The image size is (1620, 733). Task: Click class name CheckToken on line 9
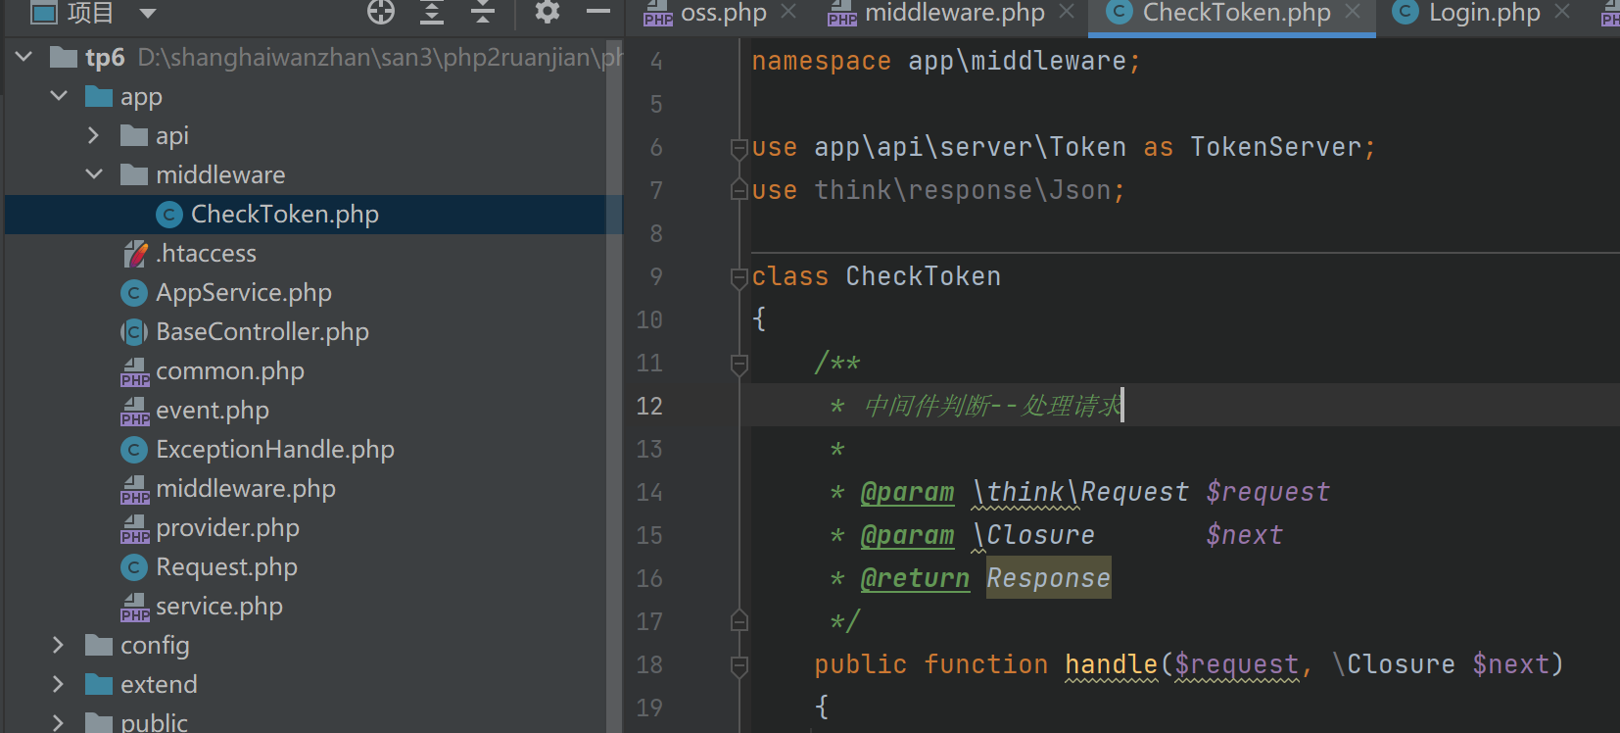tap(923, 276)
